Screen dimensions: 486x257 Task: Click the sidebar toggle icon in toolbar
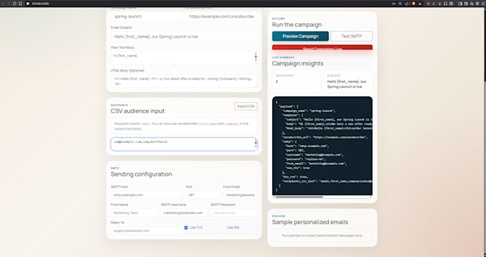[x=460, y=4]
